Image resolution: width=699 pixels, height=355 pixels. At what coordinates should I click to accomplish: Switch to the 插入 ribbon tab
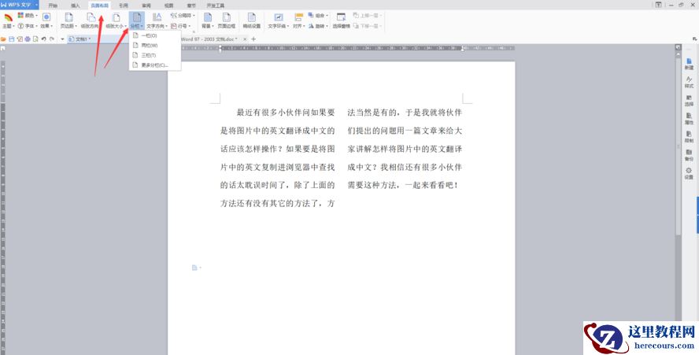pos(76,6)
